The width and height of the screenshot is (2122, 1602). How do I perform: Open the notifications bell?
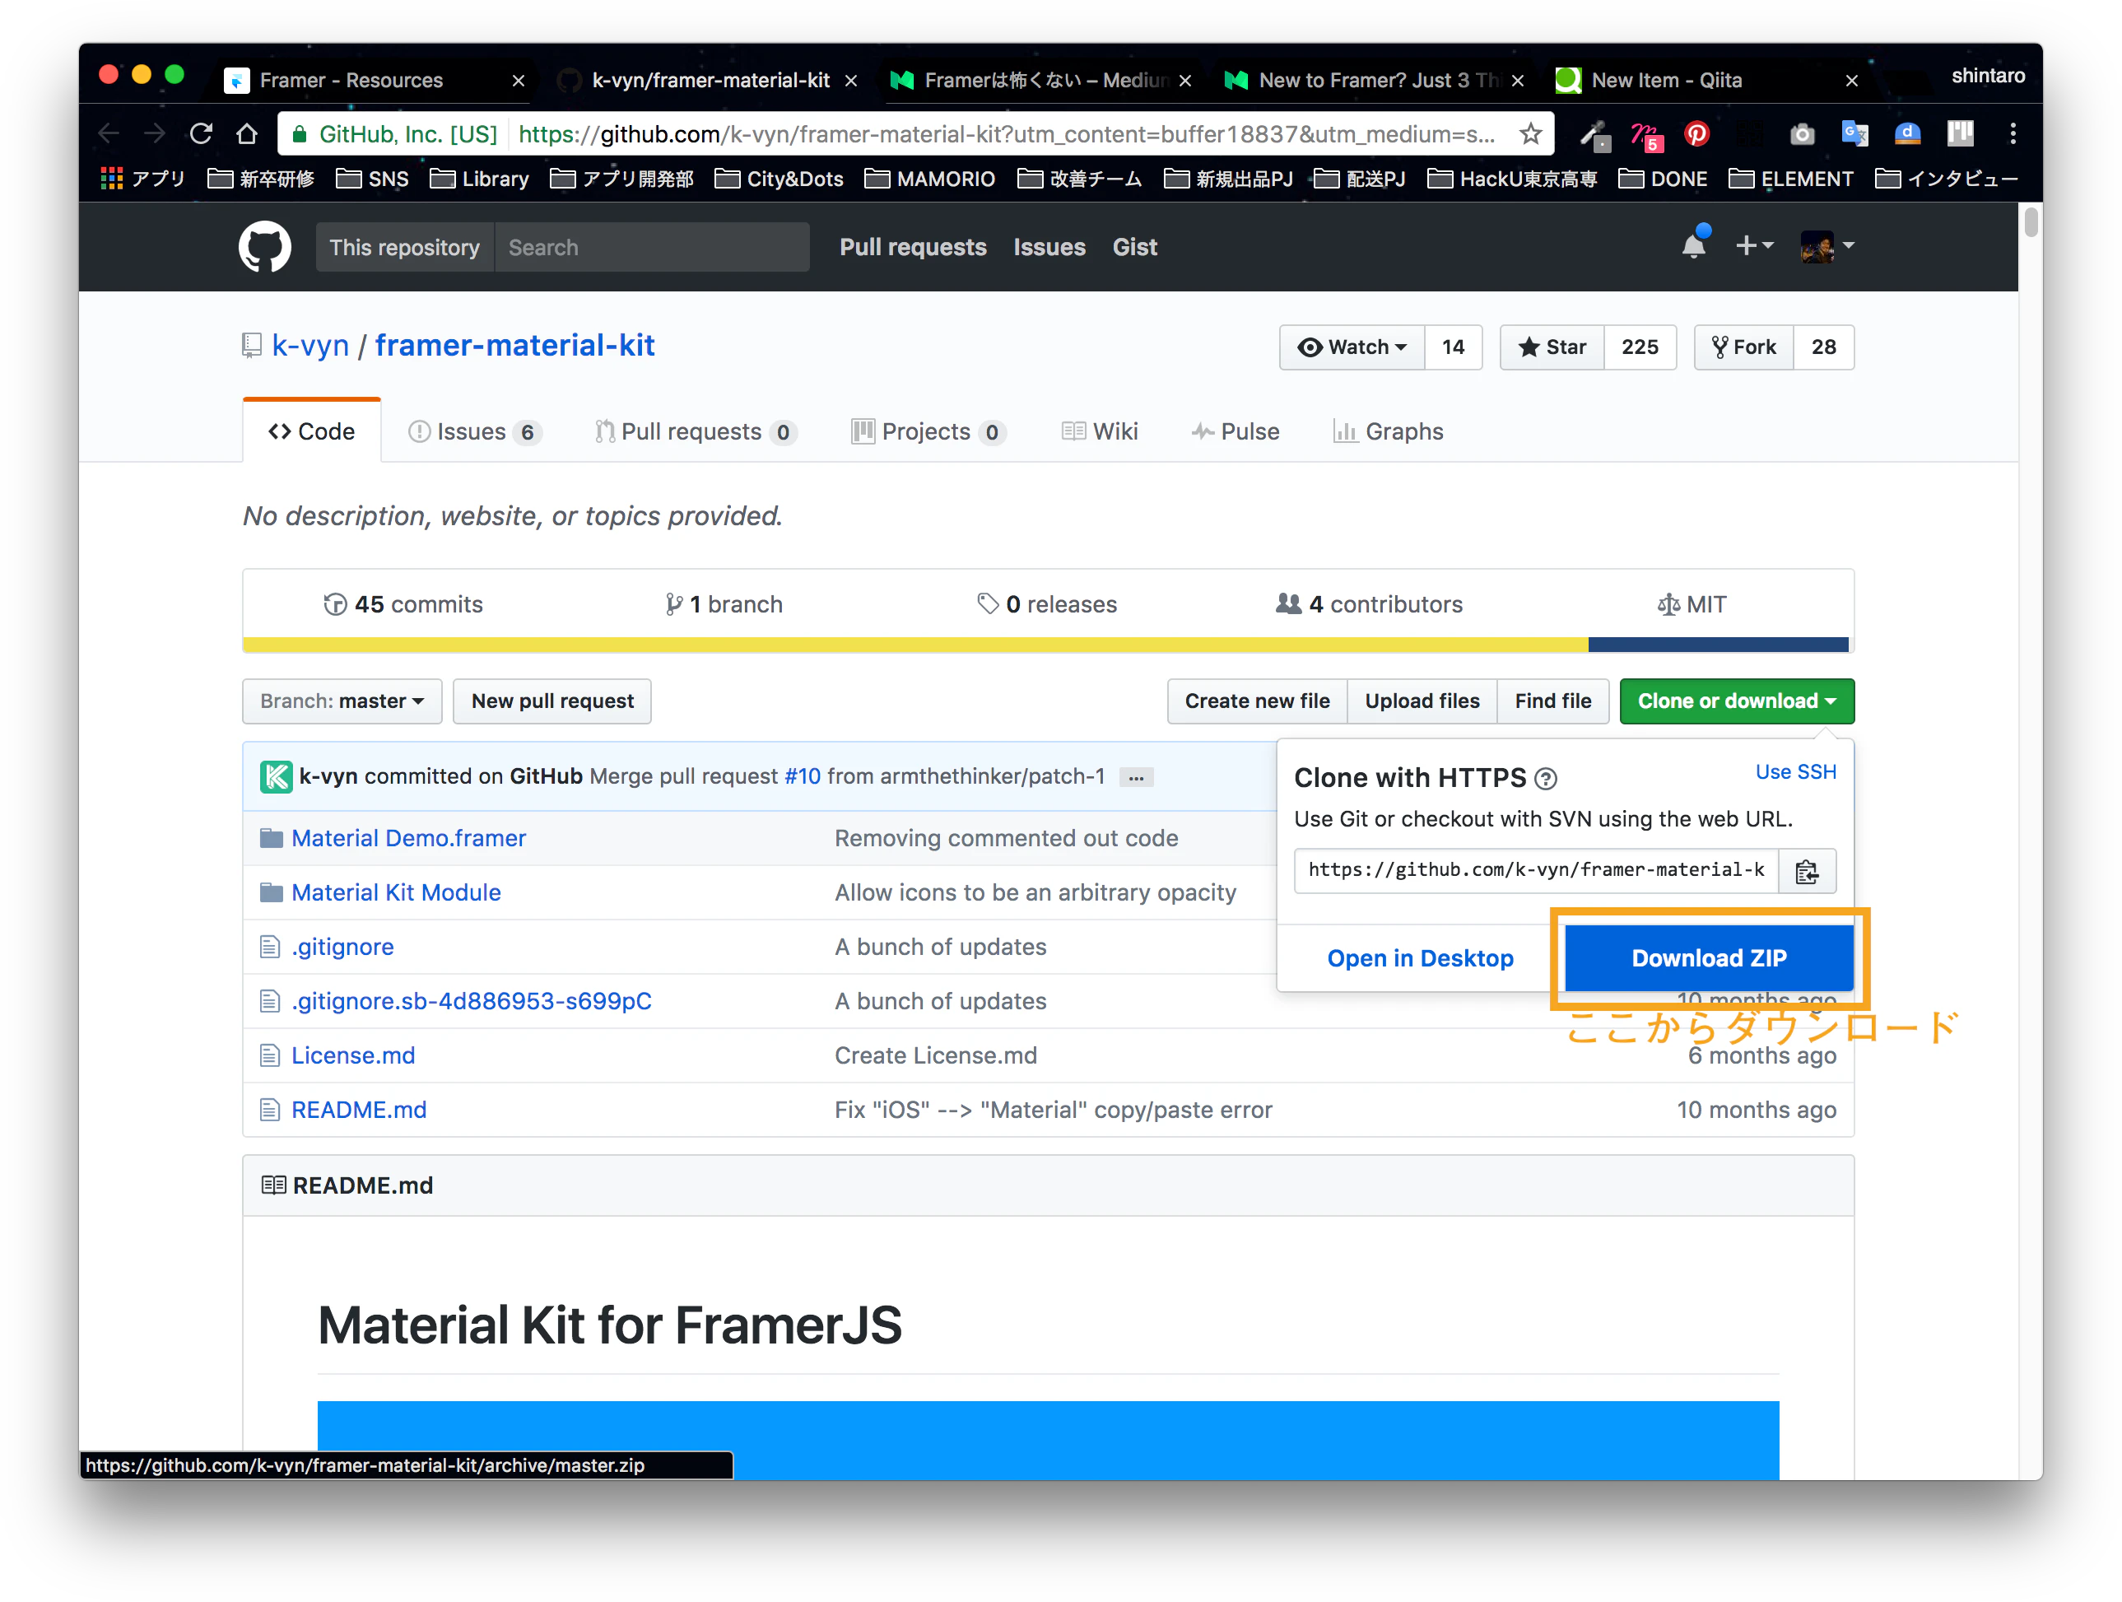[1694, 245]
